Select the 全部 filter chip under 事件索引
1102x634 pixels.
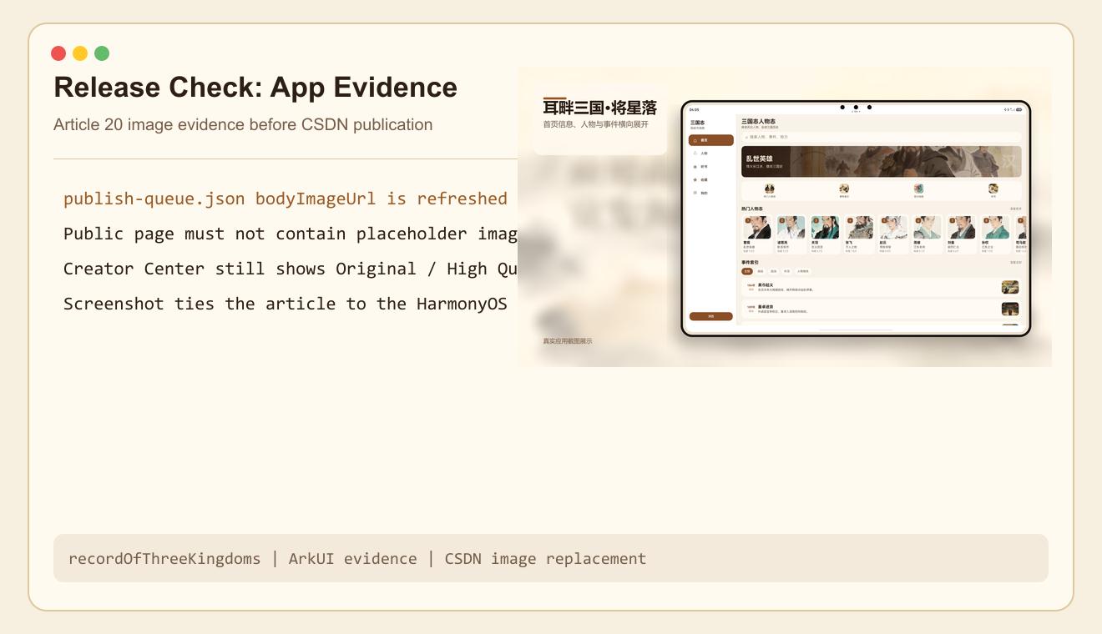[747, 271]
